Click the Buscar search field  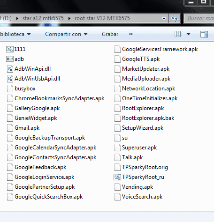pyautogui.click(x=199, y=18)
